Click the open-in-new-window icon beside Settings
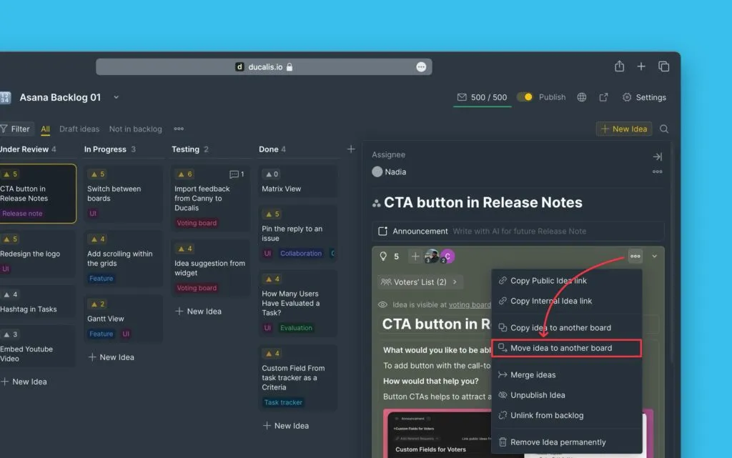This screenshot has width=732, height=458. pyautogui.click(x=603, y=97)
